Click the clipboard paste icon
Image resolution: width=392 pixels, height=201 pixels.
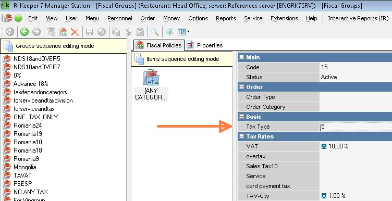pos(140,32)
